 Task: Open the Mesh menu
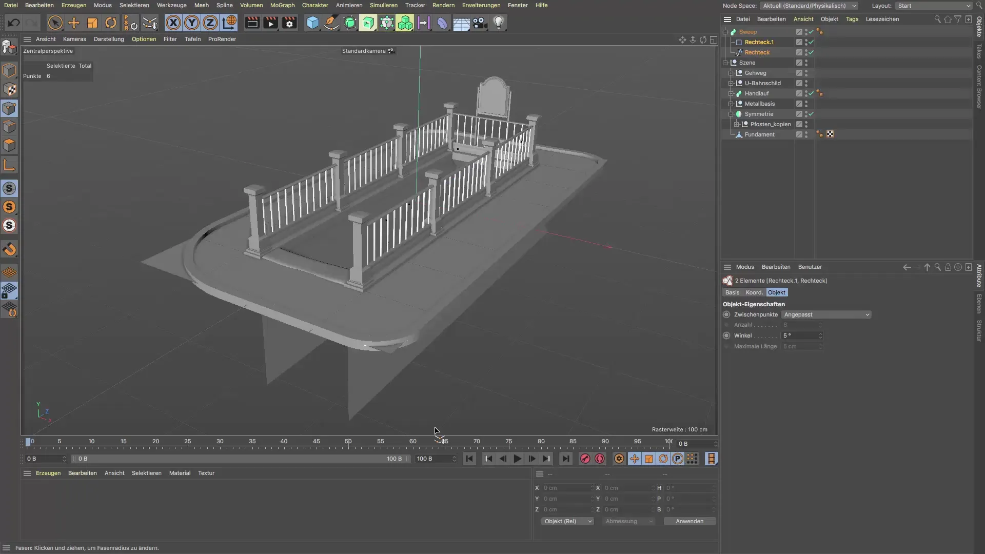[201, 5]
